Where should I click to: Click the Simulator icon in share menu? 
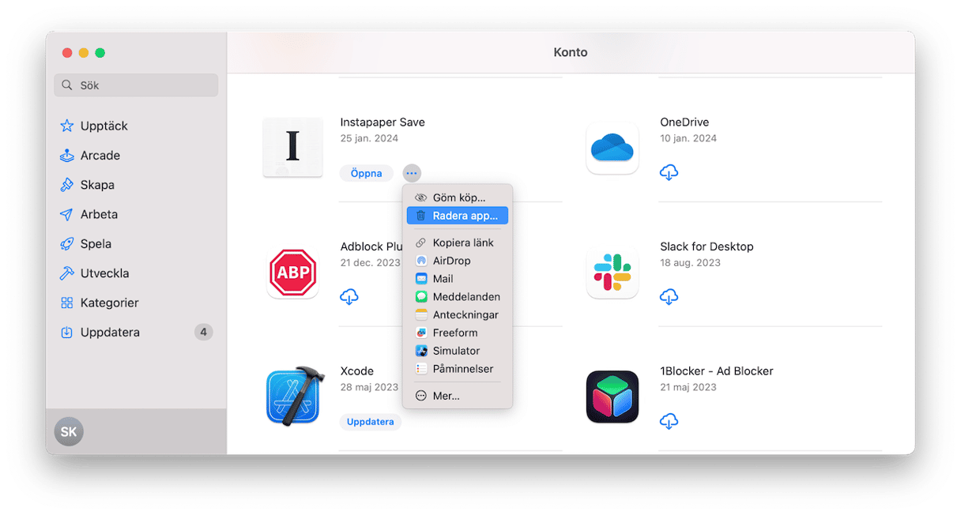point(421,351)
